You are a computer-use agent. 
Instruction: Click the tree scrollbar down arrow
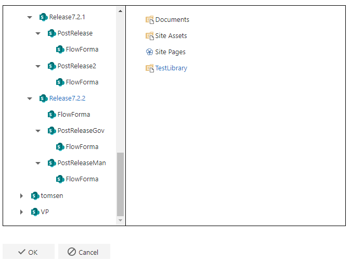coord(121,220)
